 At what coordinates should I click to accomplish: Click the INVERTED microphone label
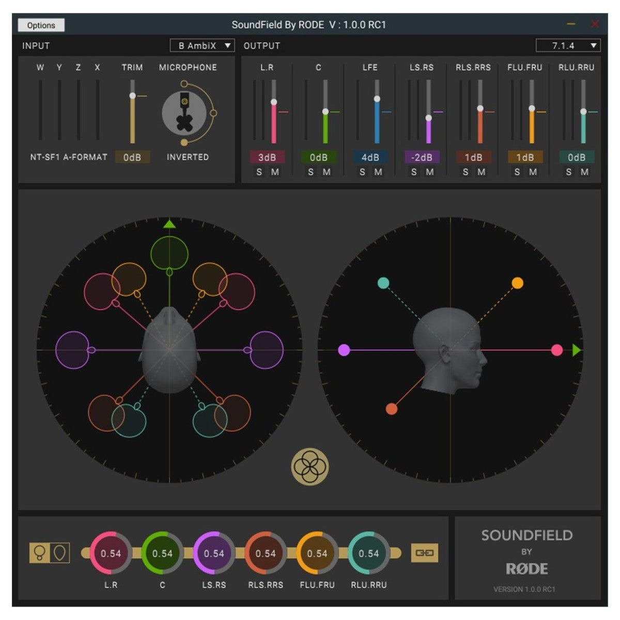[x=188, y=157]
